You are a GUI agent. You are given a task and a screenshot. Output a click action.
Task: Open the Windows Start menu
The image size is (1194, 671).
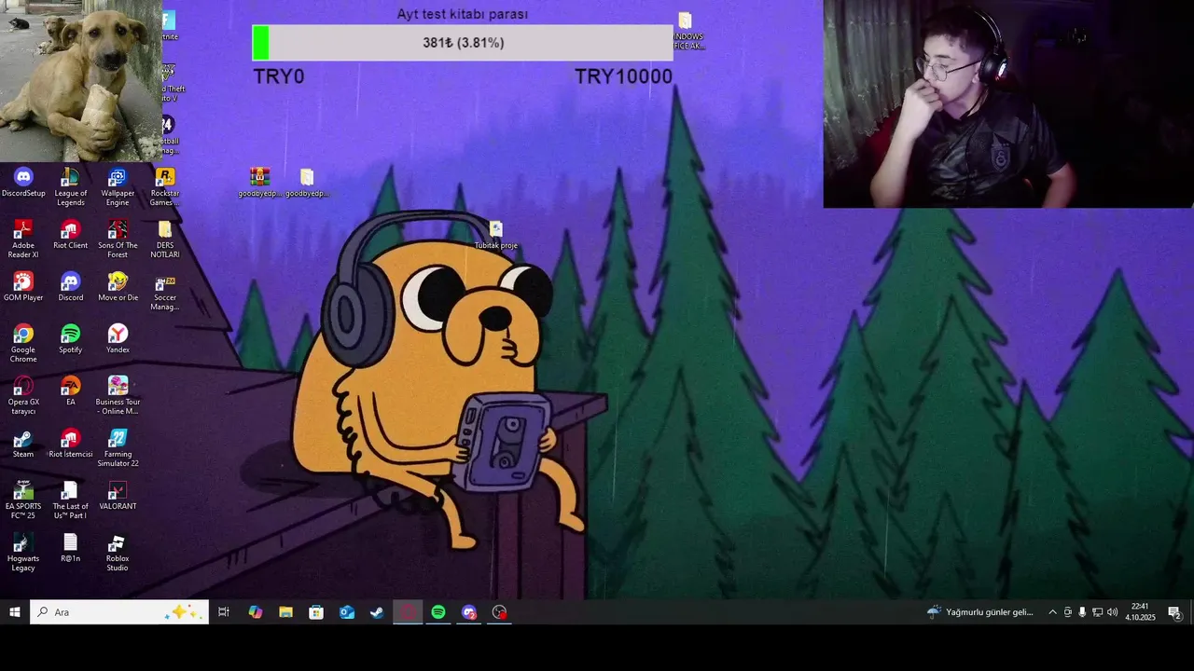[x=15, y=612]
